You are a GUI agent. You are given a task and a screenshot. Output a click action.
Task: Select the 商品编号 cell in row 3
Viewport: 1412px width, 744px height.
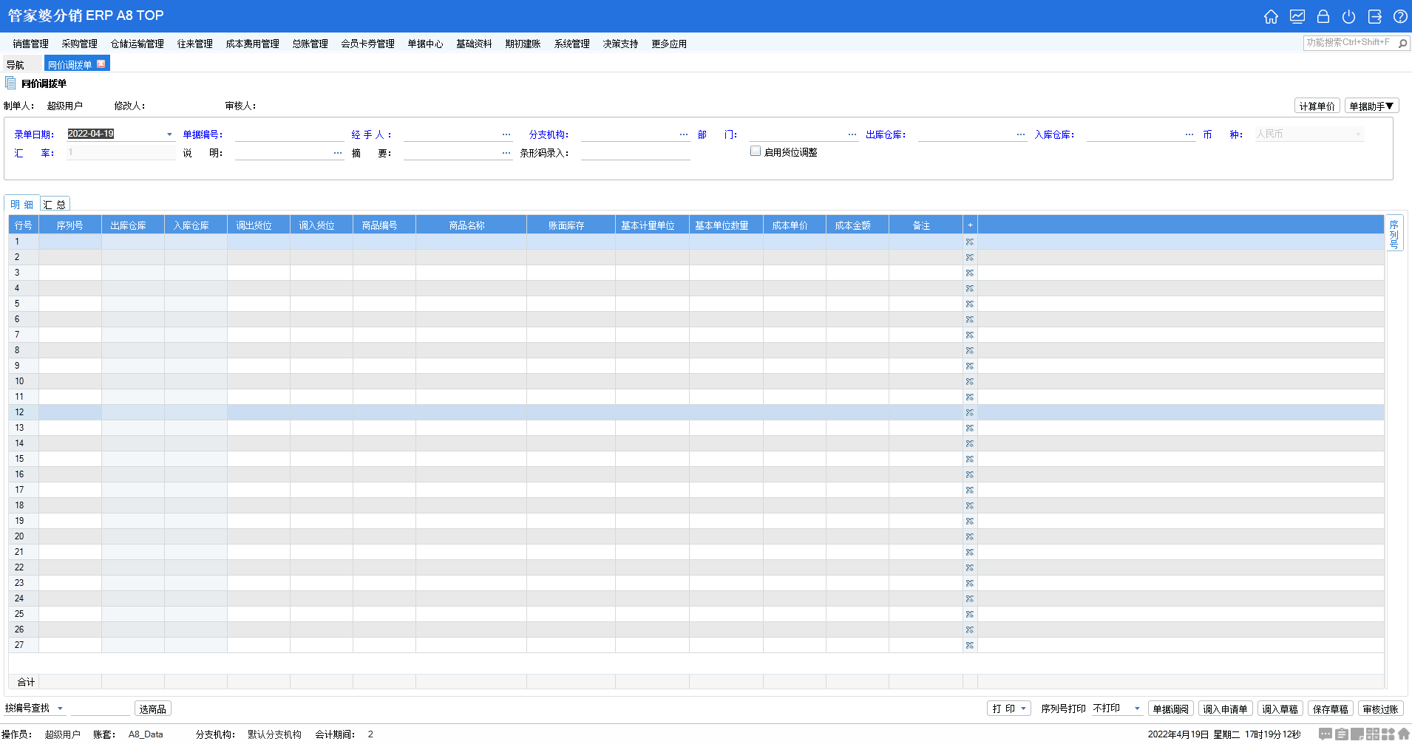(384, 273)
